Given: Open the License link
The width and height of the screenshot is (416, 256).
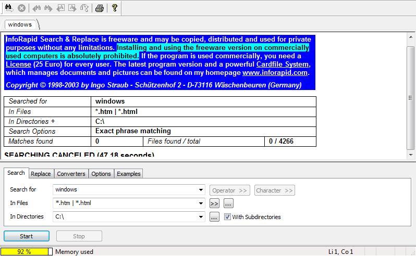Looking at the screenshot, I should click(x=18, y=65).
